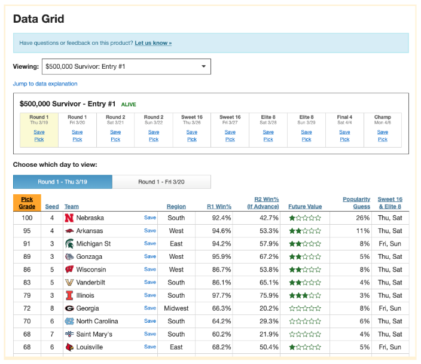
Task: Click the Georgia team logo icon
Action: point(69,308)
